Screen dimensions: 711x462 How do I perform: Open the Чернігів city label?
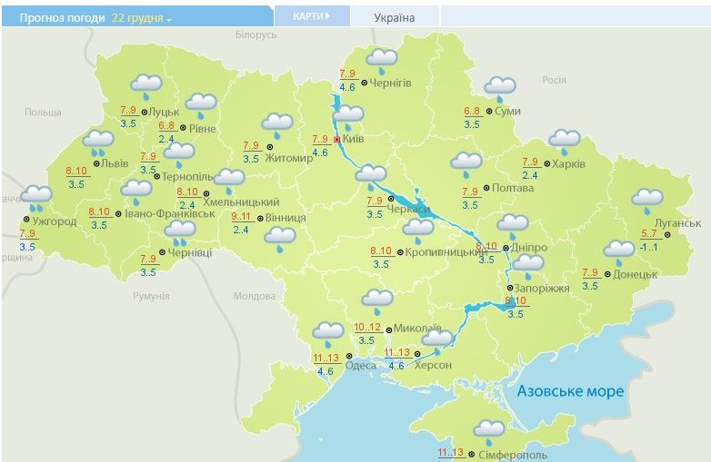click(390, 83)
